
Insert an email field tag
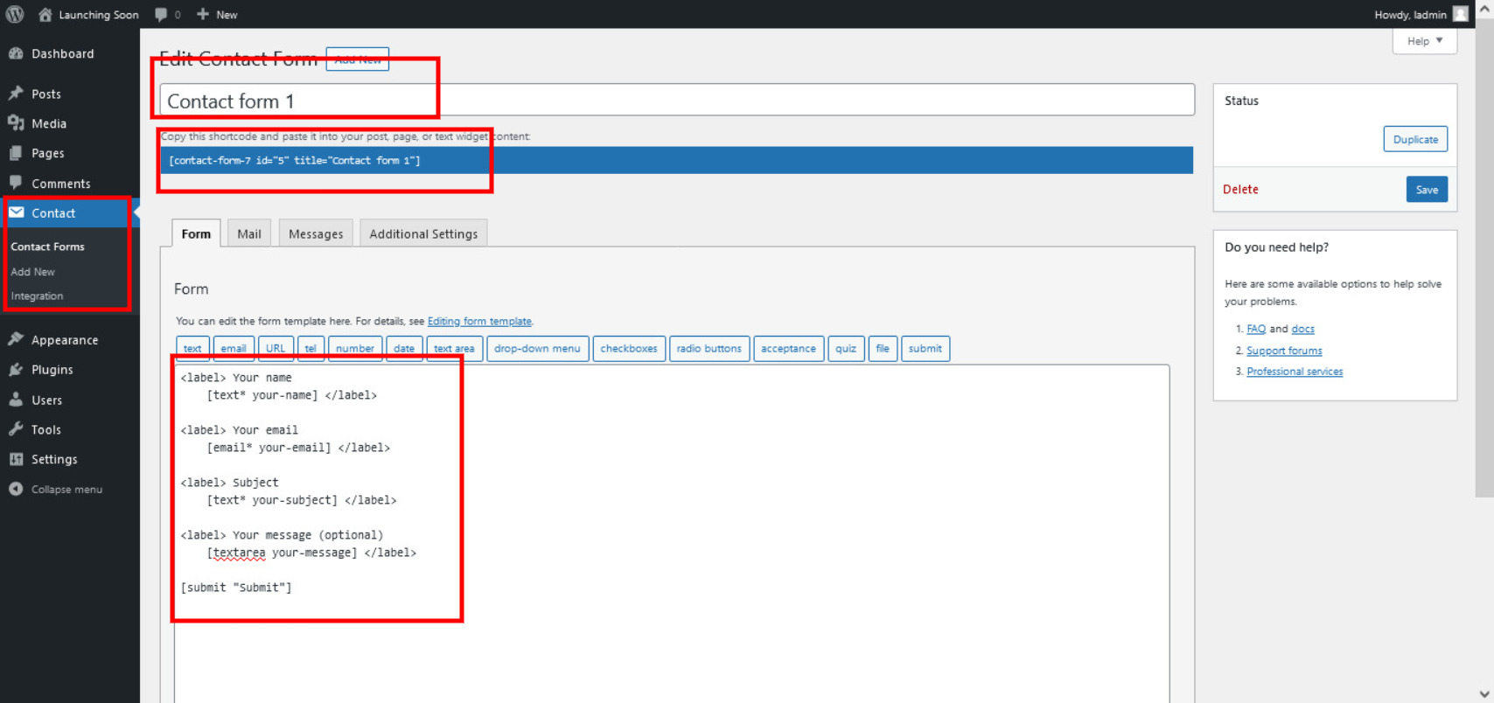tap(234, 348)
